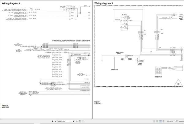This screenshot has height=124, width=184.
Task: Click the page number field showing 403 / 404
Action: [64, 121]
